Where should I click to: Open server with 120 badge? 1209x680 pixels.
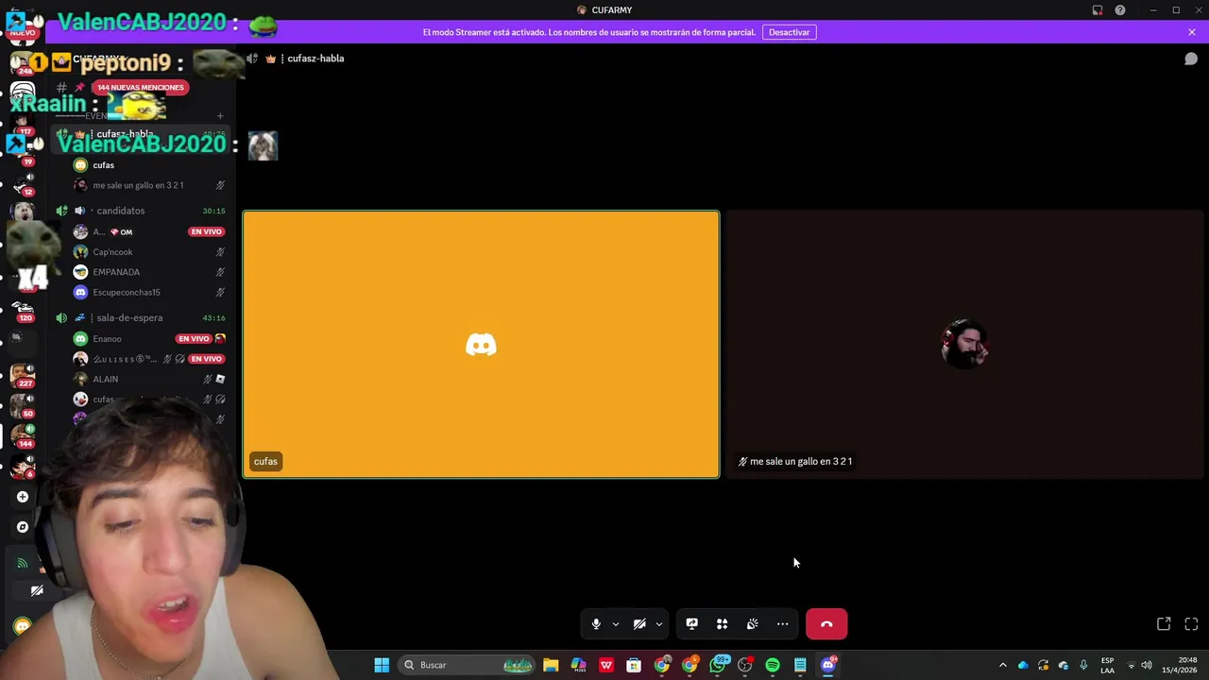[x=23, y=310]
